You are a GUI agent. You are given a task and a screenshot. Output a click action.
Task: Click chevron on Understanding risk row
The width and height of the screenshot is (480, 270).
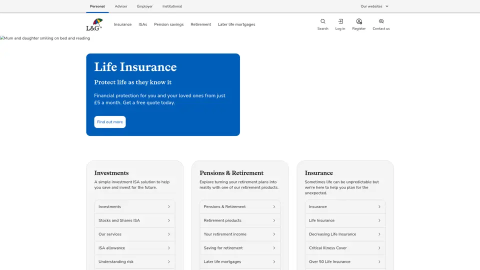click(168, 261)
